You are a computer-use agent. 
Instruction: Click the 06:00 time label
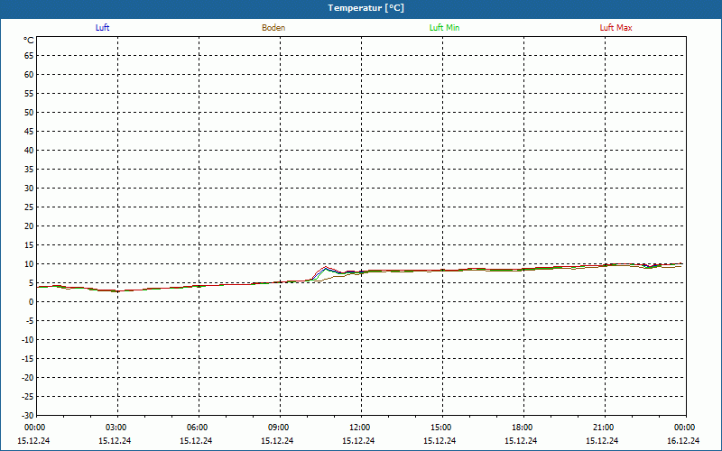(x=198, y=428)
